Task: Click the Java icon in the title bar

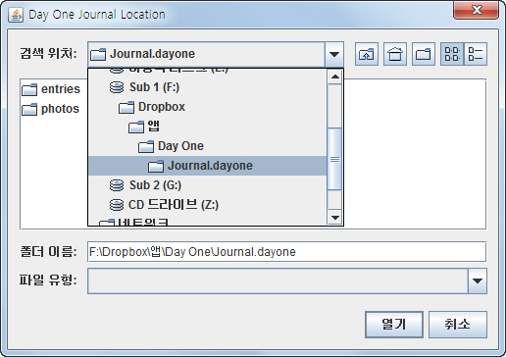Action: pos(16,15)
